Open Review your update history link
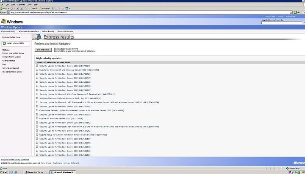 pyautogui.click(x=13, y=53)
